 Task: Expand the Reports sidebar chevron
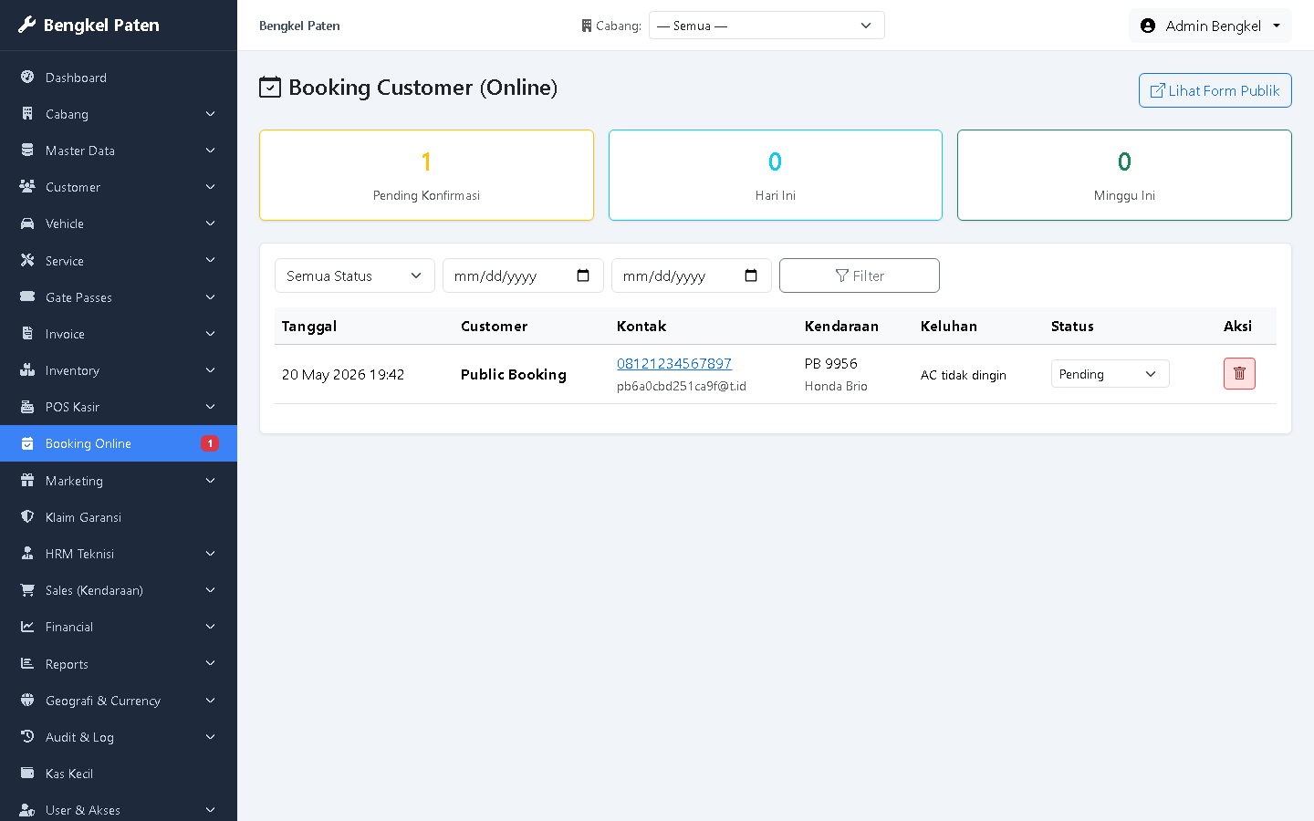pos(211,664)
